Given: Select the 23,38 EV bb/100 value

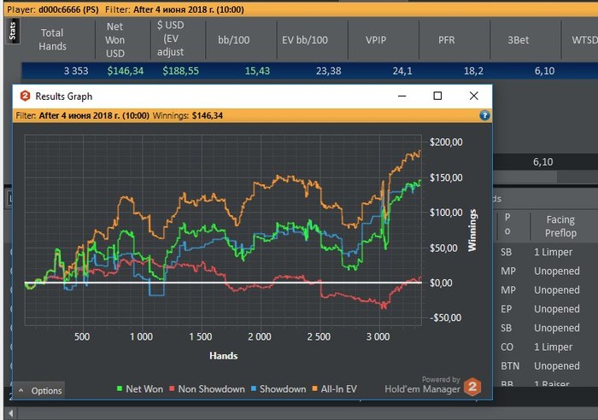Looking at the screenshot, I should tap(328, 71).
